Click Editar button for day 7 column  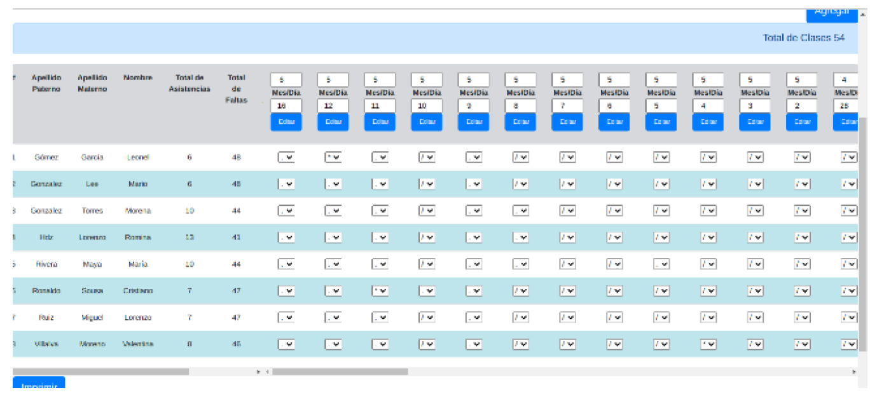[x=568, y=122]
